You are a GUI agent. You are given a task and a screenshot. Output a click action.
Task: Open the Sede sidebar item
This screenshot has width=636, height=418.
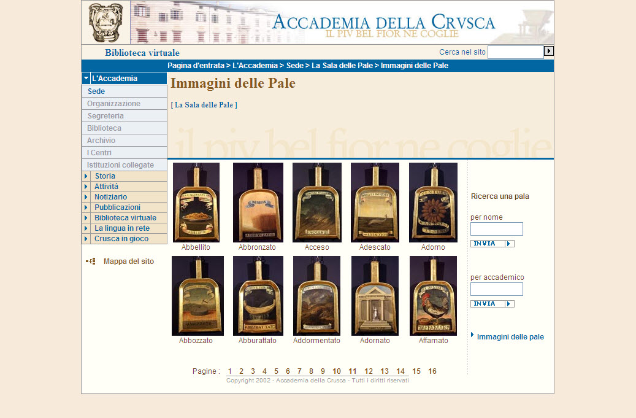point(125,91)
